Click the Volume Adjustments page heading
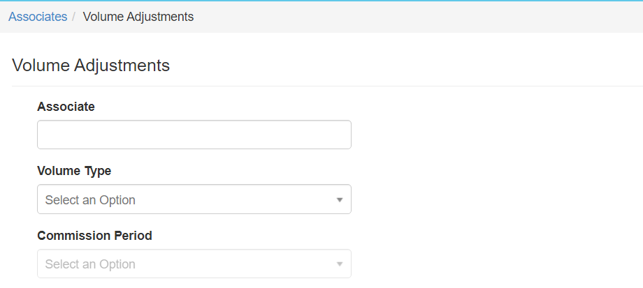Image resolution: width=643 pixels, height=288 pixels. click(91, 66)
